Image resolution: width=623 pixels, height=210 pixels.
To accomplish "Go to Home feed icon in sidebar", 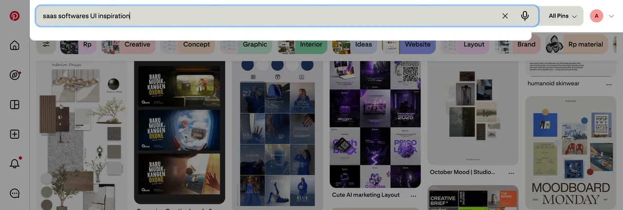I will click(x=15, y=46).
